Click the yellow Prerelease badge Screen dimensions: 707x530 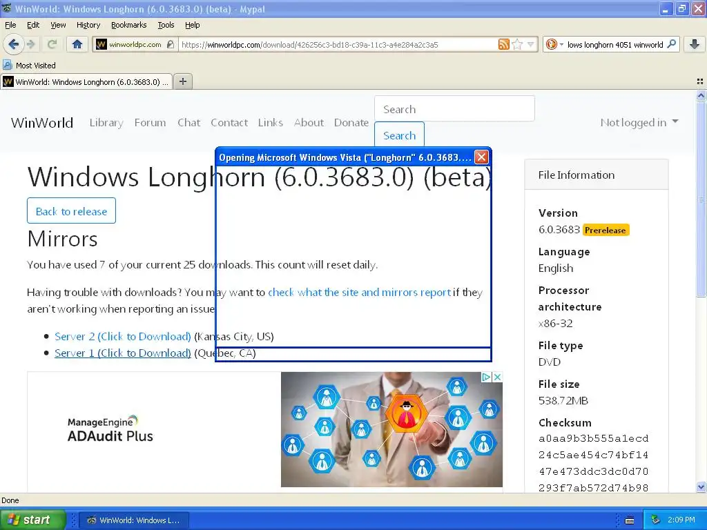point(605,230)
